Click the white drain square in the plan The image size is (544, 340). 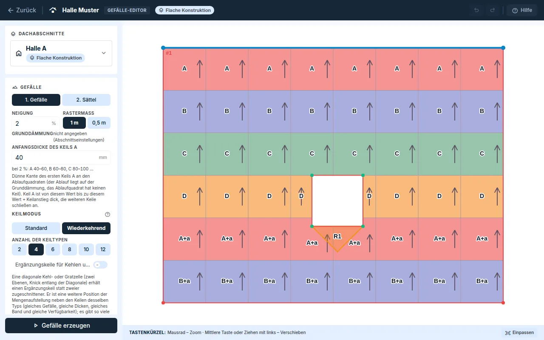pyautogui.click(x=337, y=201)
